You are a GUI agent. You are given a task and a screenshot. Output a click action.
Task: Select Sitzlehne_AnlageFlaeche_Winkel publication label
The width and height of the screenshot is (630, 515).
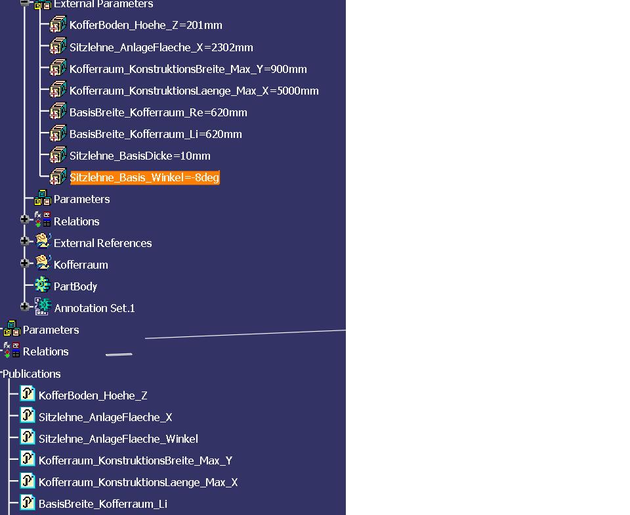pyautogui.click(x=118, y=439)
